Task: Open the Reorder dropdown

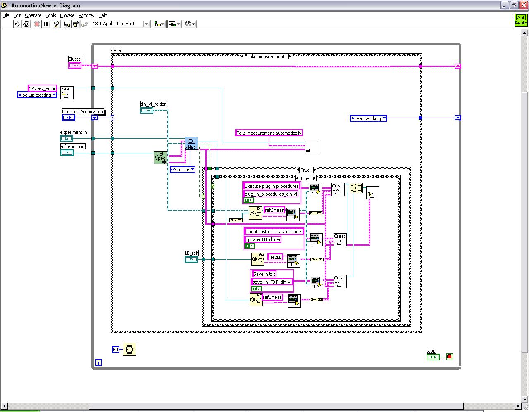Action: (190, 24)
